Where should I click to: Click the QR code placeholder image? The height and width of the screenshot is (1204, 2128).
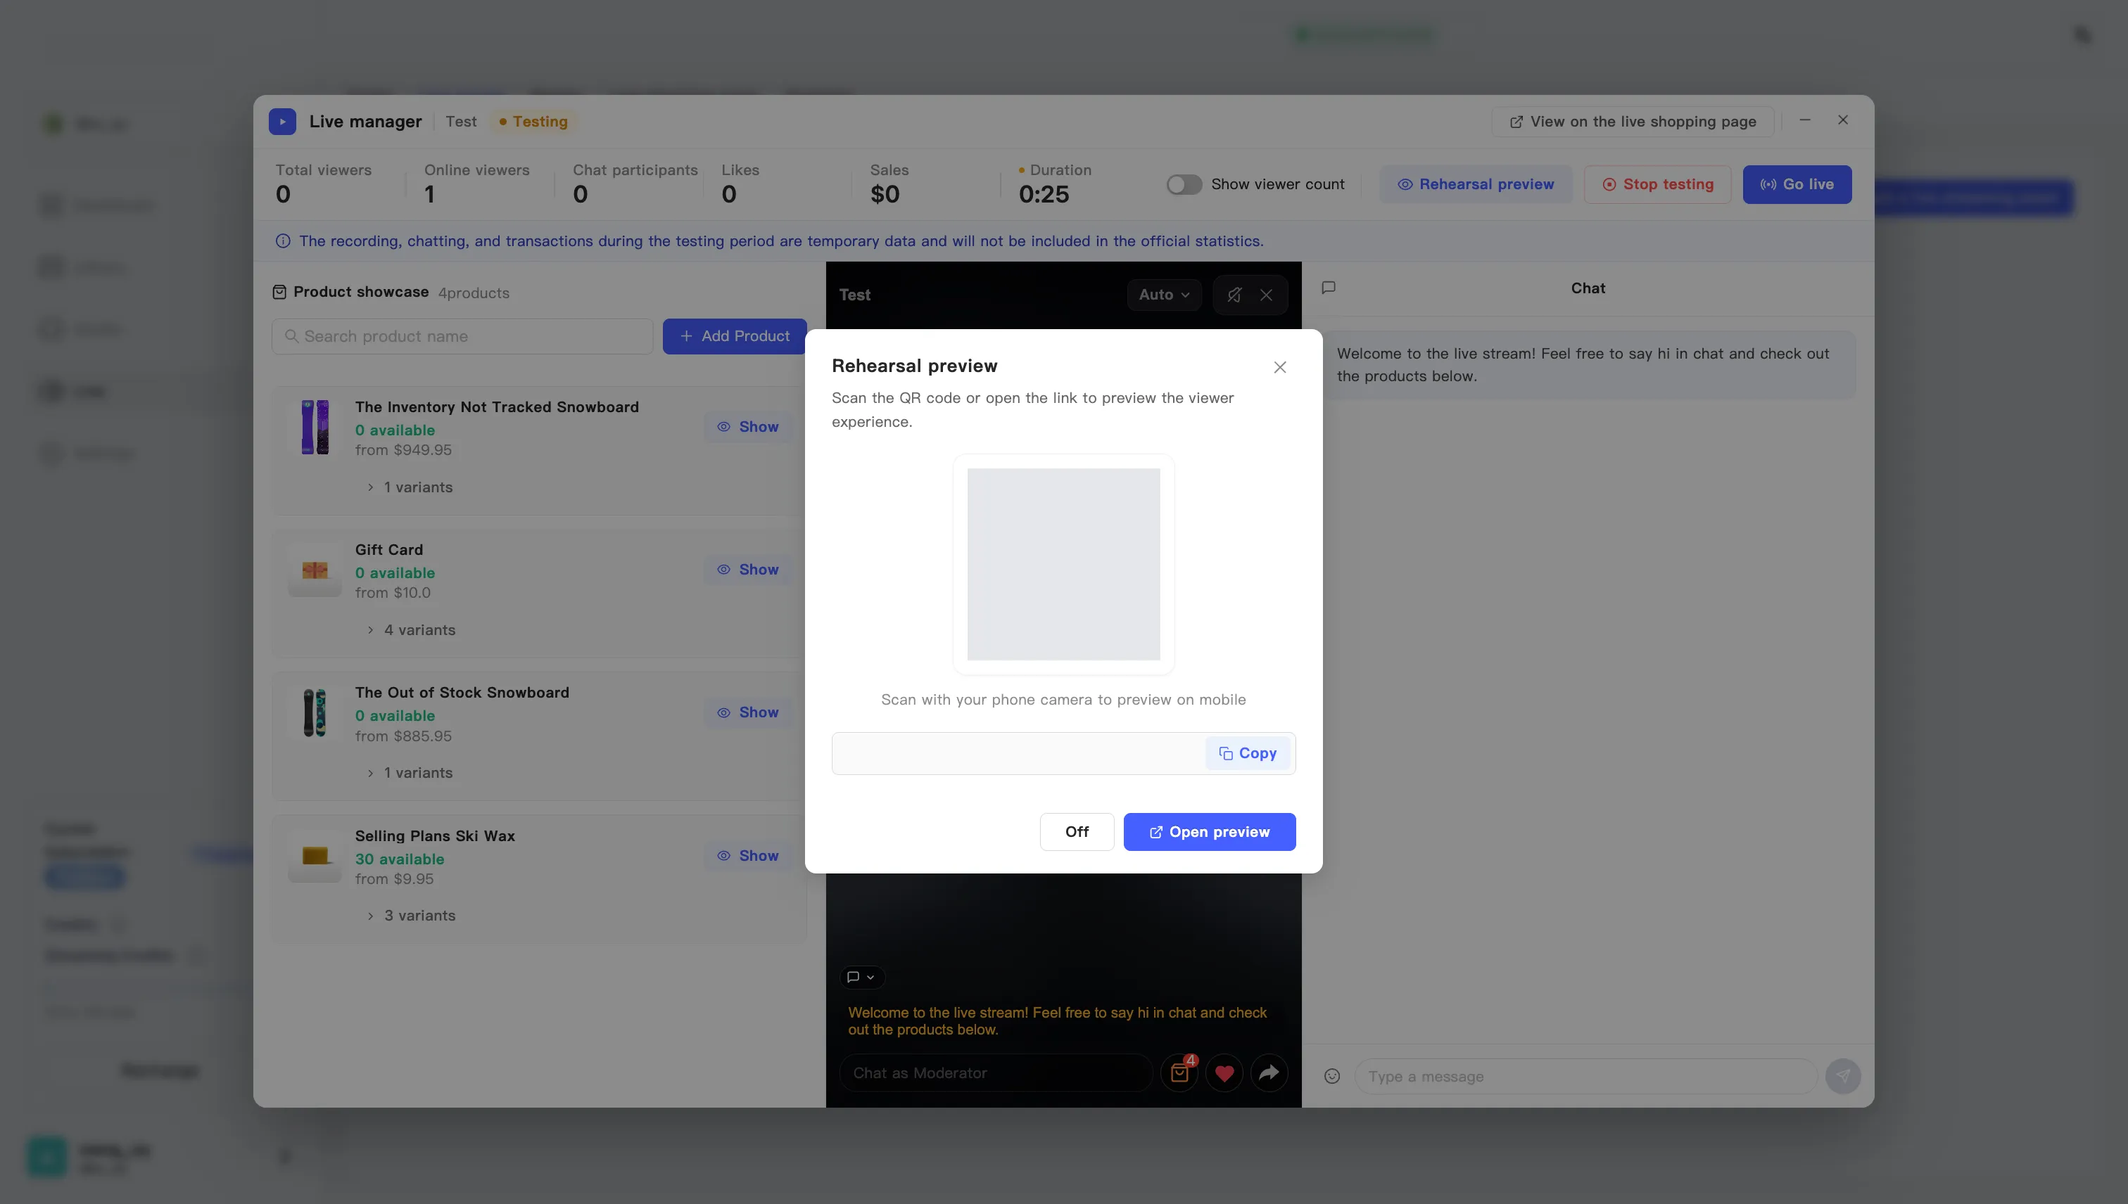(1063, 564)
